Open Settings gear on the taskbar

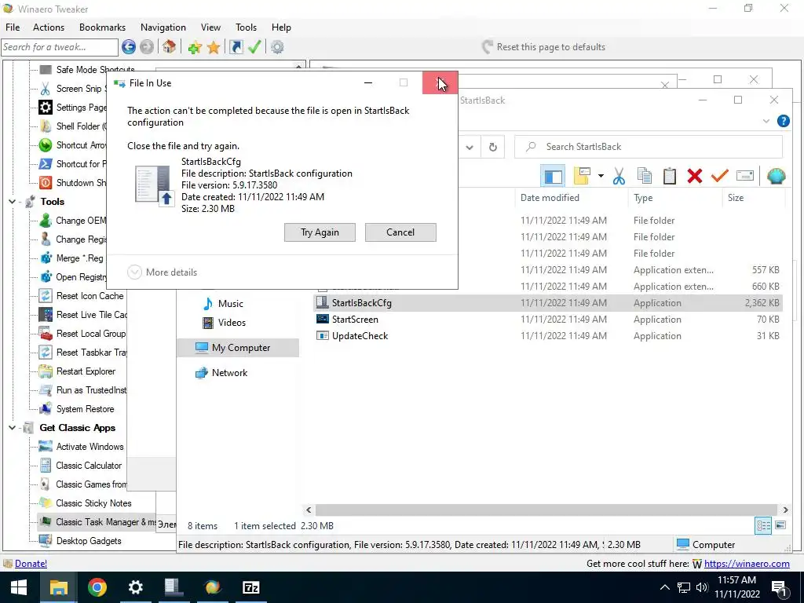[135, 587]
